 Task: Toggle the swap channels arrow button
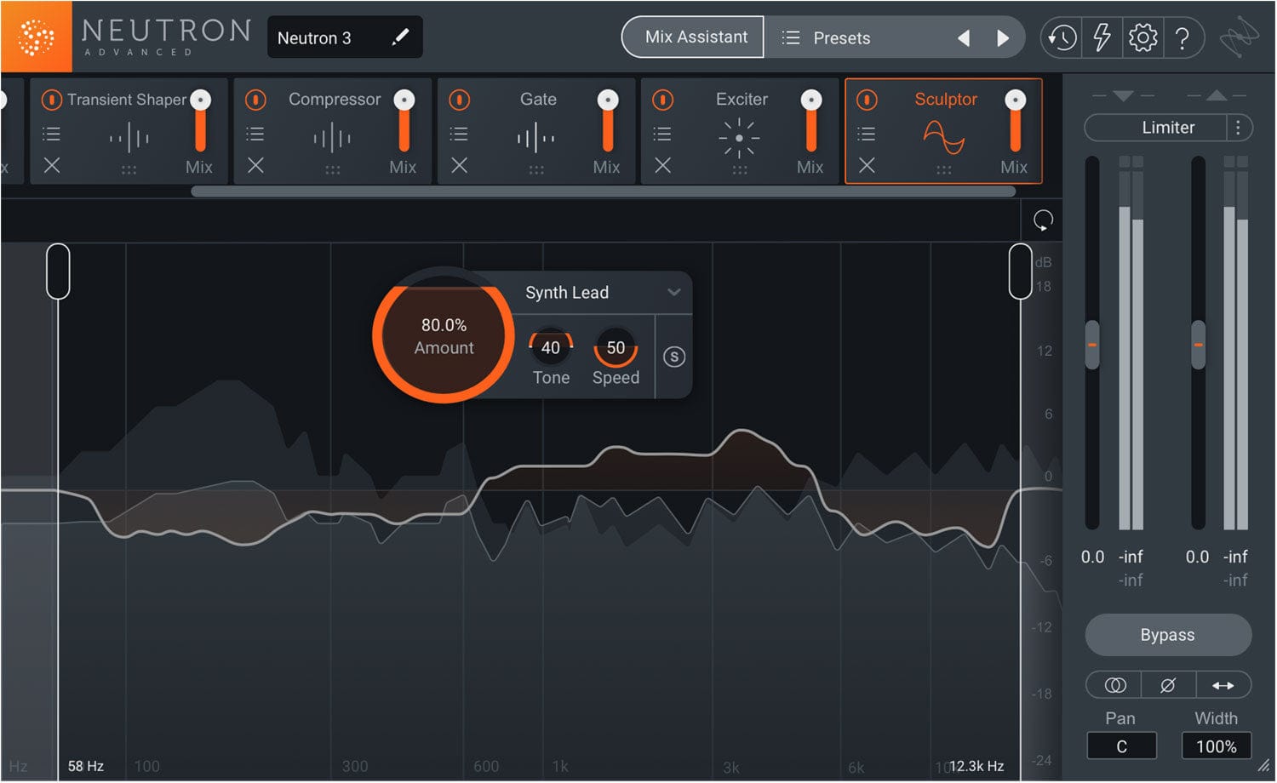click(x=1223, y=685)
